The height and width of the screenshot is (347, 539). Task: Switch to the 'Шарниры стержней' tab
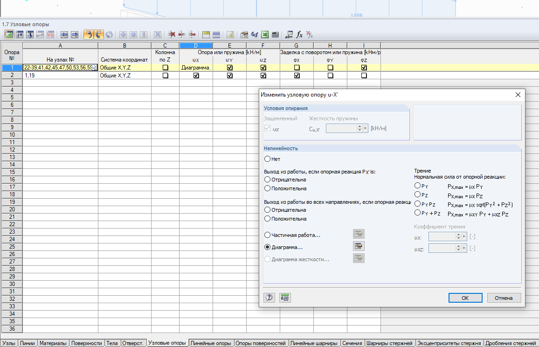click(x=389, y=343)
